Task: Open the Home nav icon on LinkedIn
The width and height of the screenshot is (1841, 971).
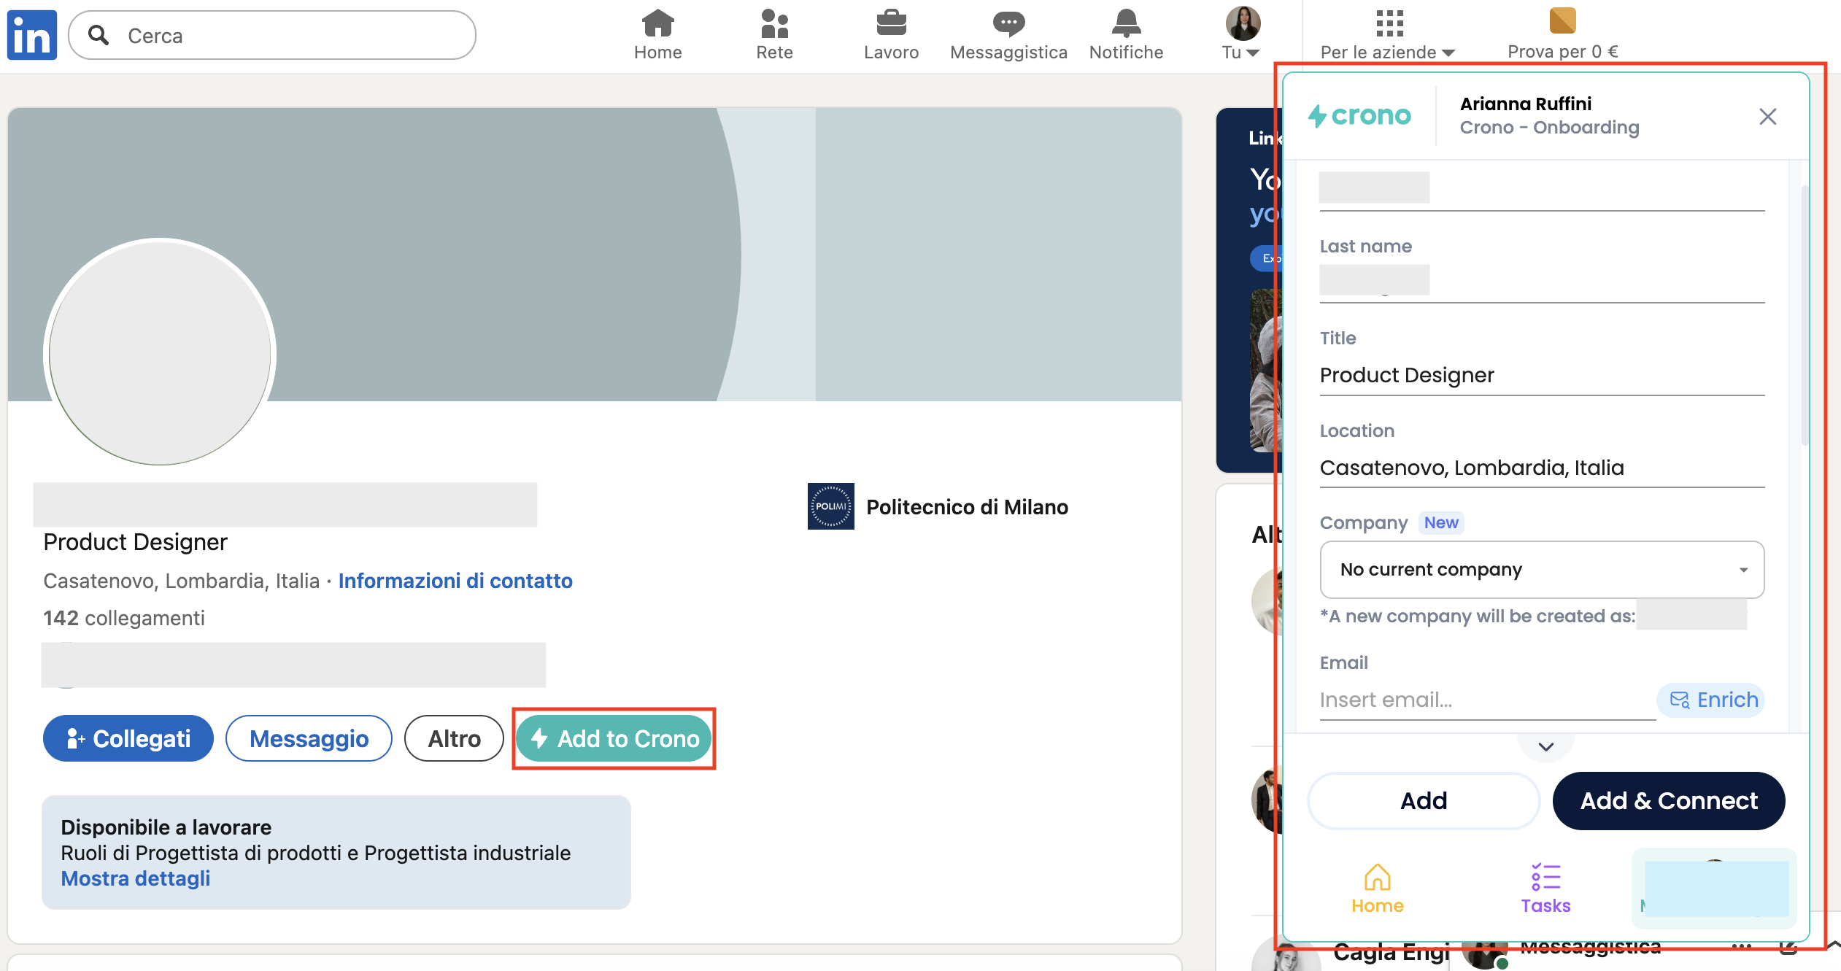Action: pos(657,24)
